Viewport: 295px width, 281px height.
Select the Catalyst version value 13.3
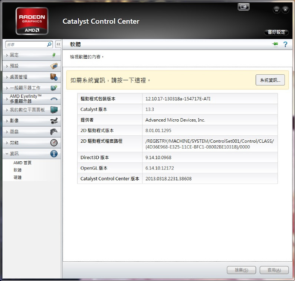[x=150, y=109]
